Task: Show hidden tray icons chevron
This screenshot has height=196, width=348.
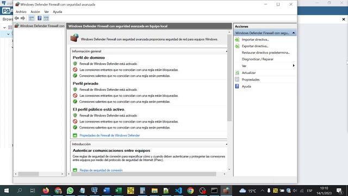Action: pyautogui.click(x=262, y=191)
